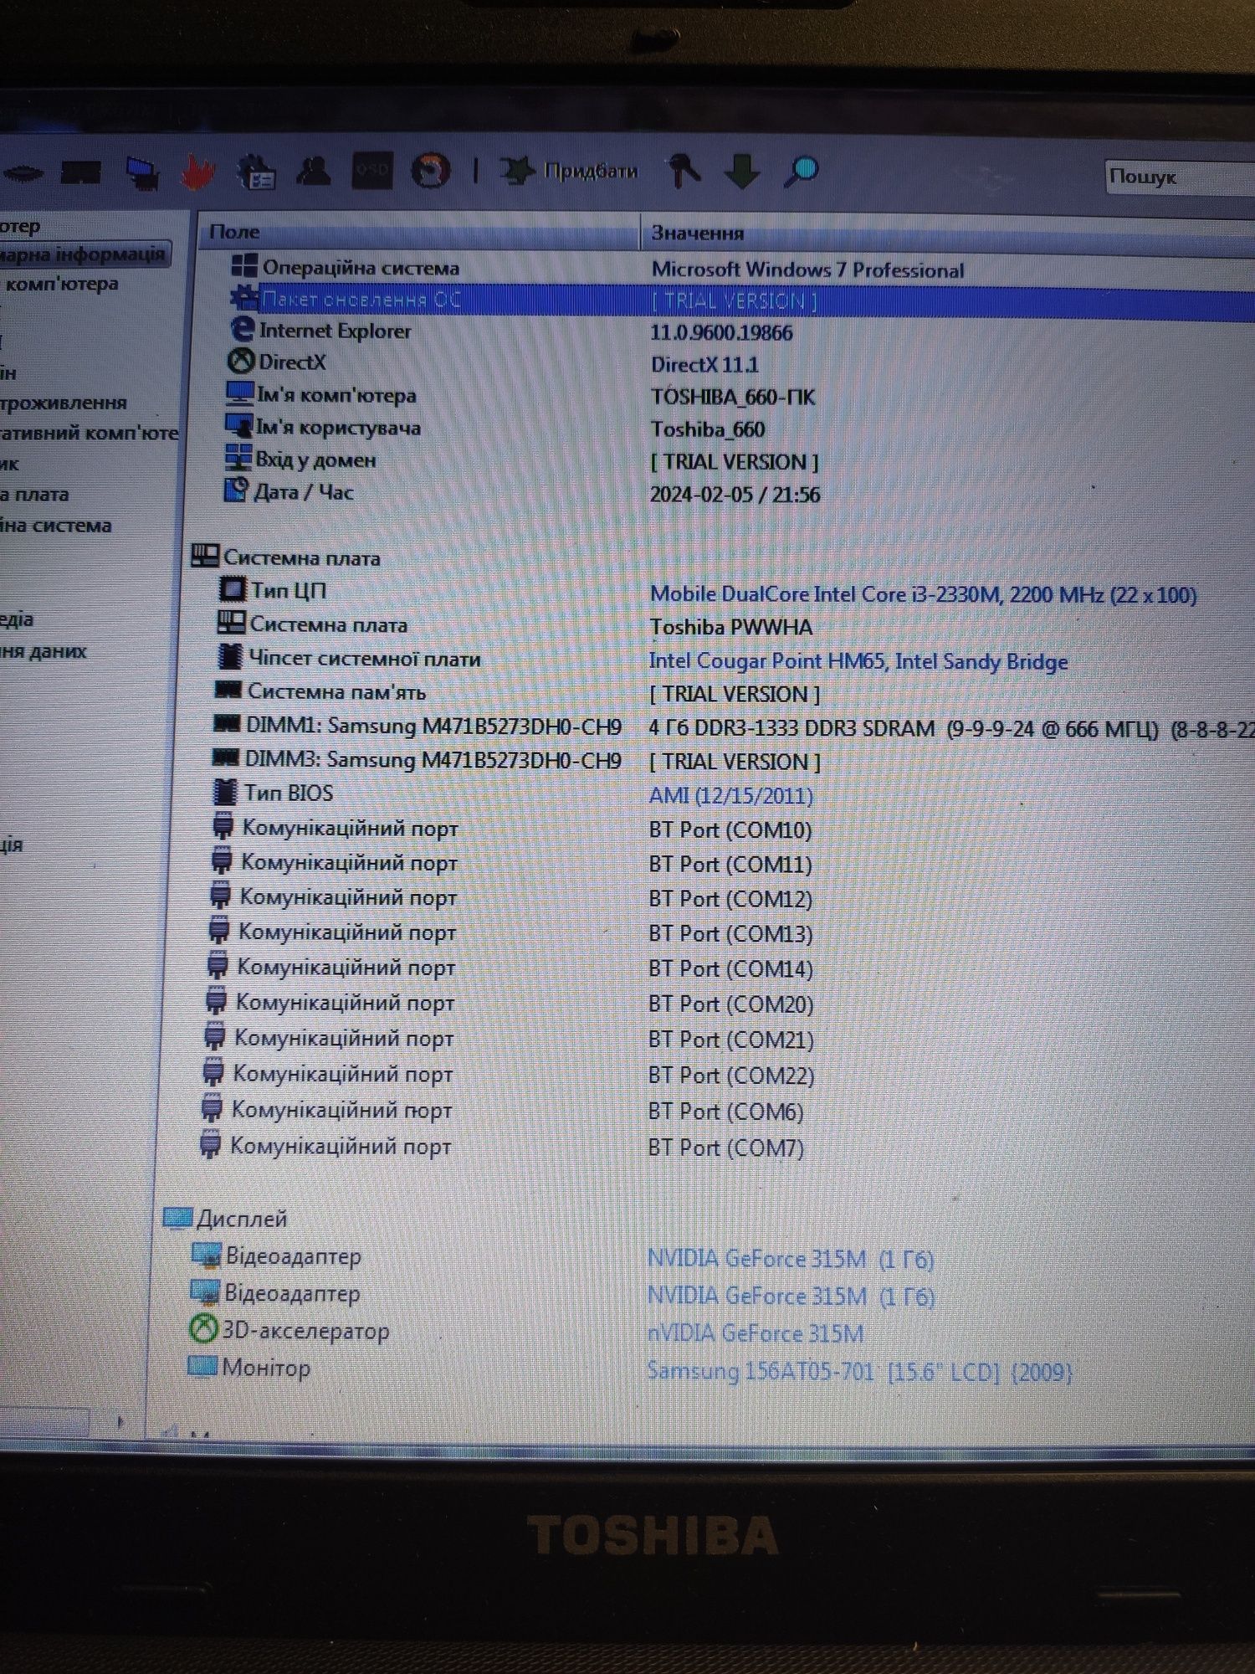Select the BT Port (COM20) value
Viewport: 1255px width, 1674px height.
[x=731, y=1004]
